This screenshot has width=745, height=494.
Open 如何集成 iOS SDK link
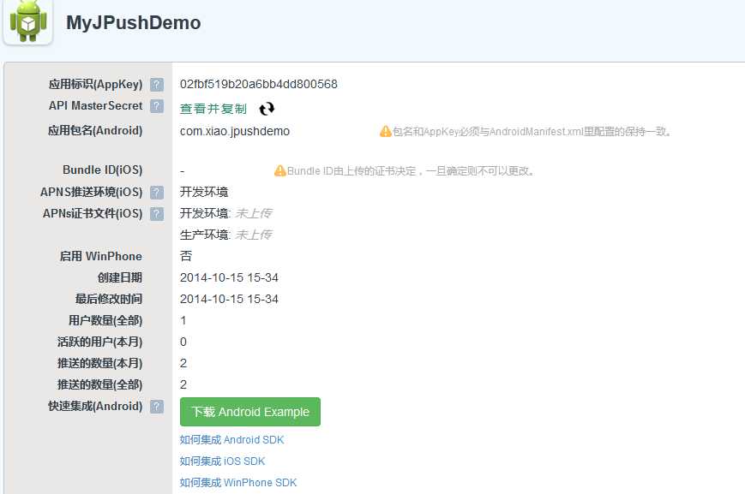coord(222,461)
